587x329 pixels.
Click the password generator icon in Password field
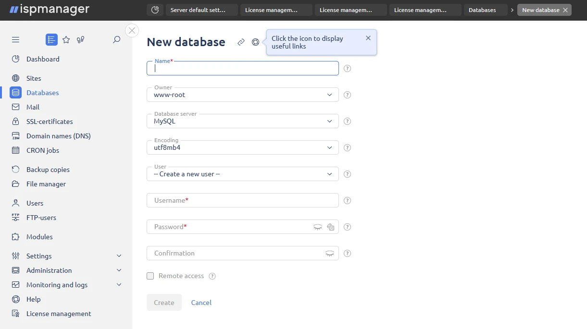(x=331, y=227)
